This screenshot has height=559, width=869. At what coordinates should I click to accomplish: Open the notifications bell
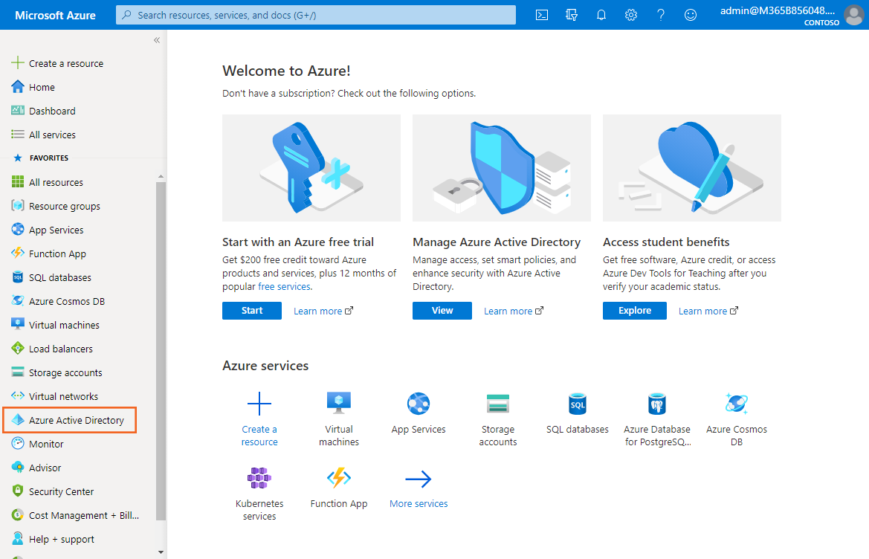[x=601, y=15]
